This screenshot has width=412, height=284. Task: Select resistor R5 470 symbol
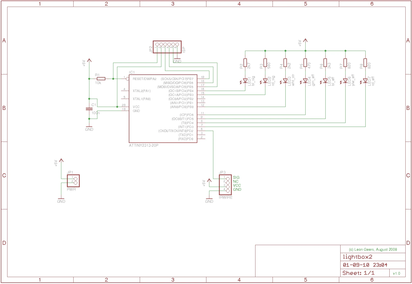coord(305,63)
